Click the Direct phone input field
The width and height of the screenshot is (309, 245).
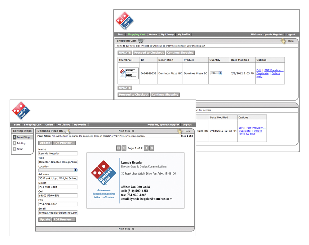point(58,187)
